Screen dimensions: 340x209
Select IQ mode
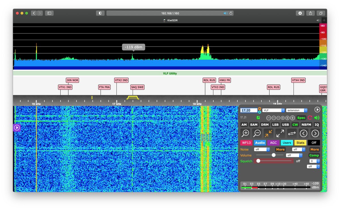(317, 124)
